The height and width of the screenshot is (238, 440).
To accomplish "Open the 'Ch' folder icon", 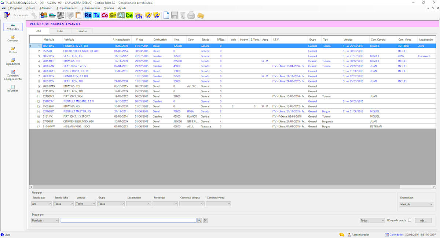I will tap(139, 15).
